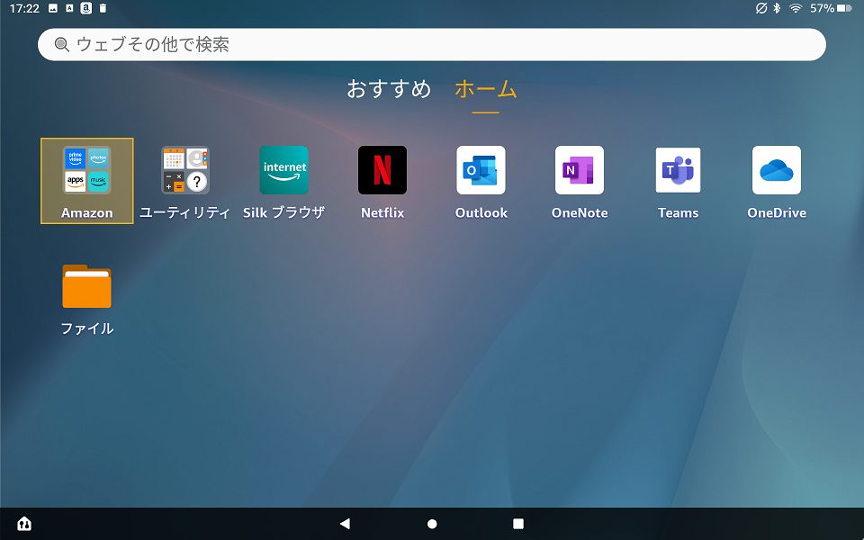This screenshot has height=540, width=864.
Task: Open recent apps with the square button
Action: (518, 523)
